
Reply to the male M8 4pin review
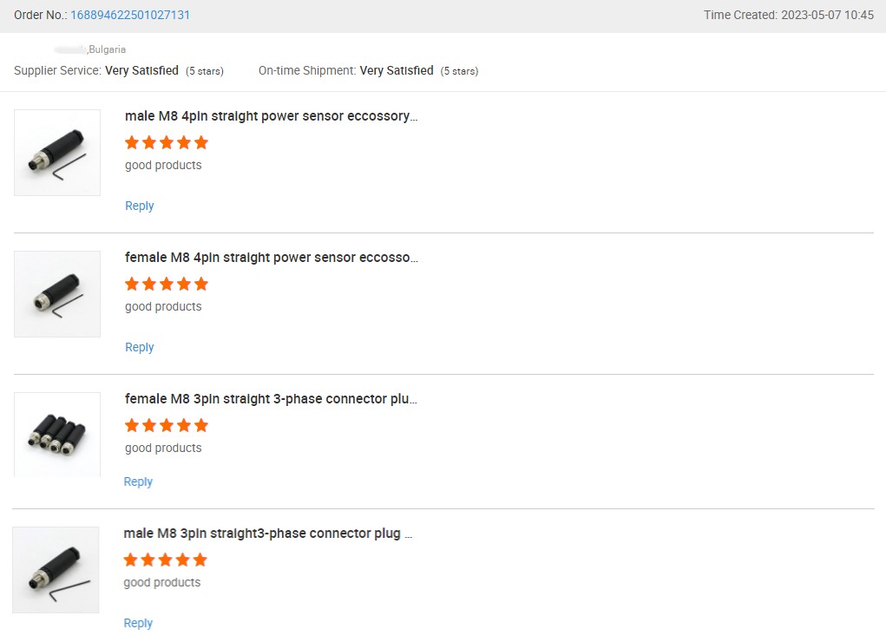139,206
